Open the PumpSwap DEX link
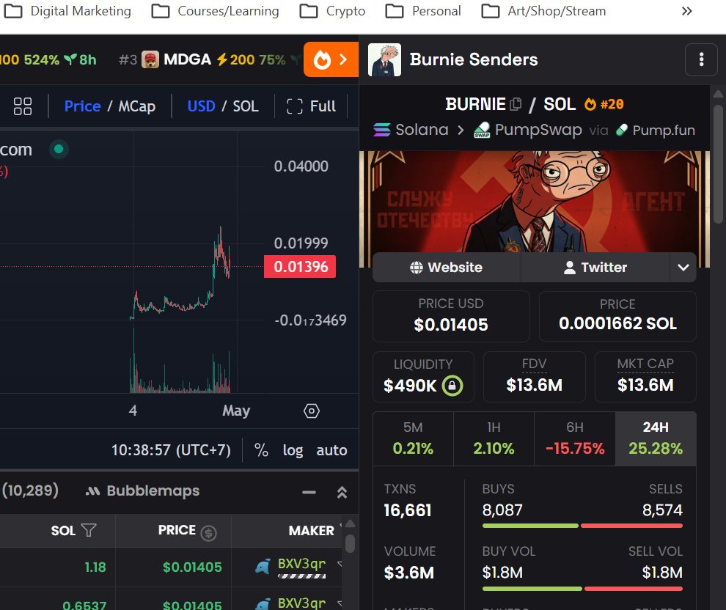 coord(527,130)
